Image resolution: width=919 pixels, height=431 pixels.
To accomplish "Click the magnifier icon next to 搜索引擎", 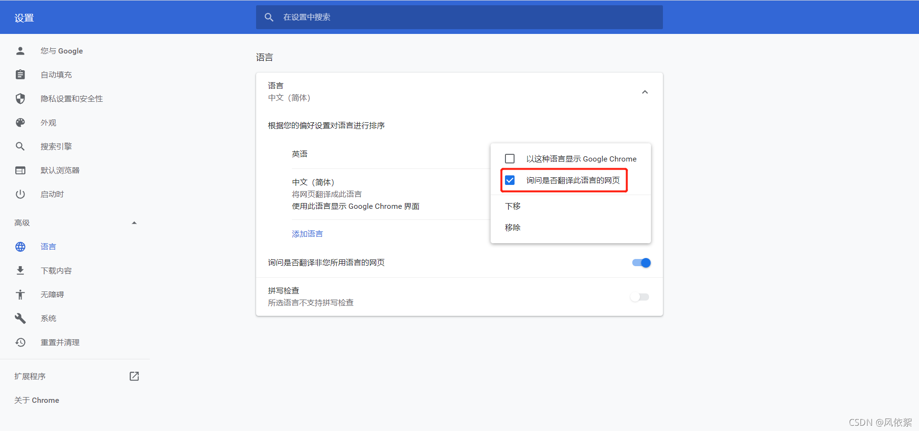I will pos(20,146).
